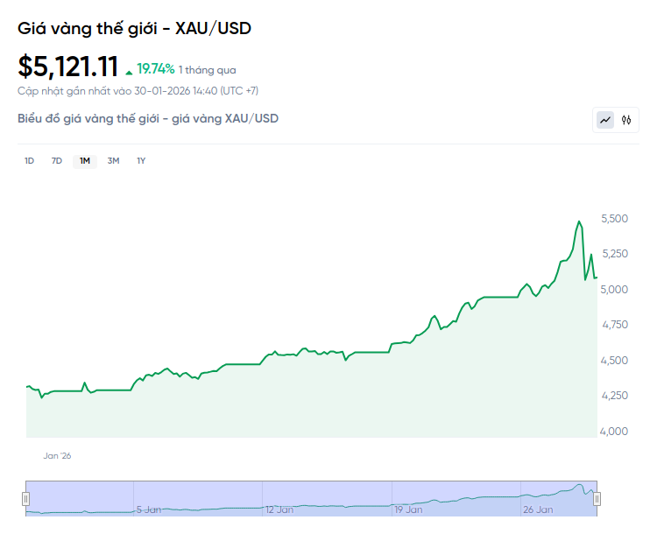Switch to line chart view
Image resolution: width=657 pixels, height=555 pixels.
tap(605, 120)
